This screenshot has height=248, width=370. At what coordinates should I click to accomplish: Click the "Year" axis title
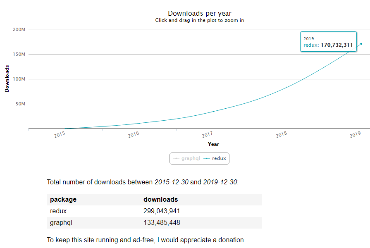(x=213, y=144)
